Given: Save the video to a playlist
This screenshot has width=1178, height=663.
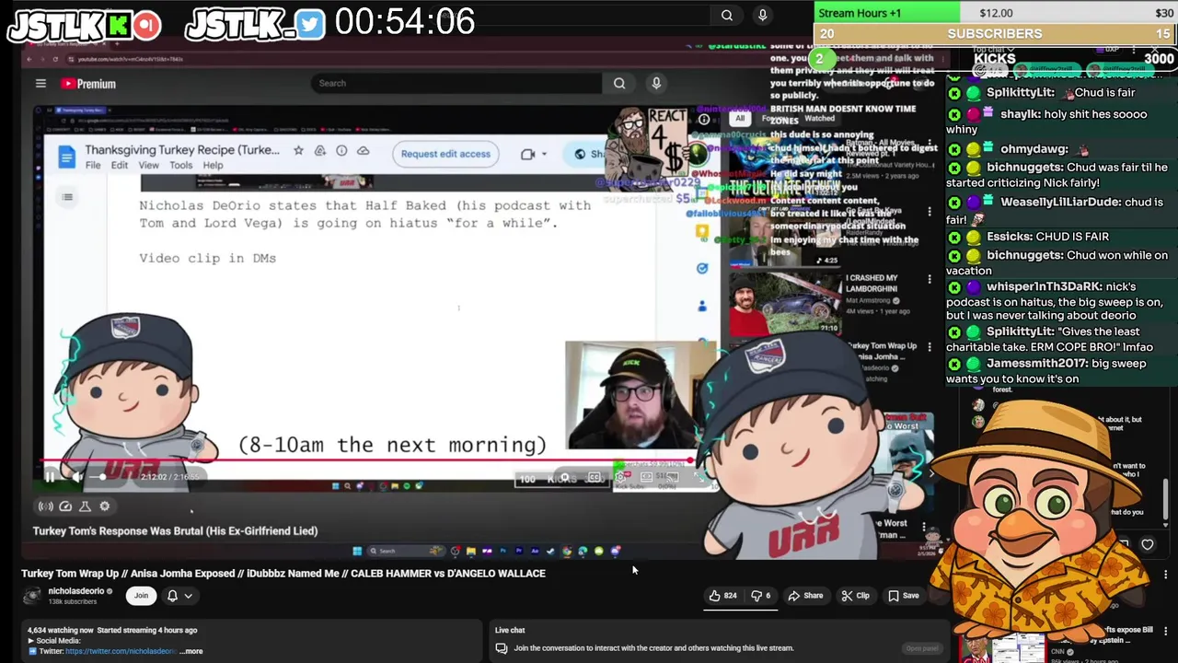Looking at the screenshot, I should pyautogui.click(x=903, y=596).
